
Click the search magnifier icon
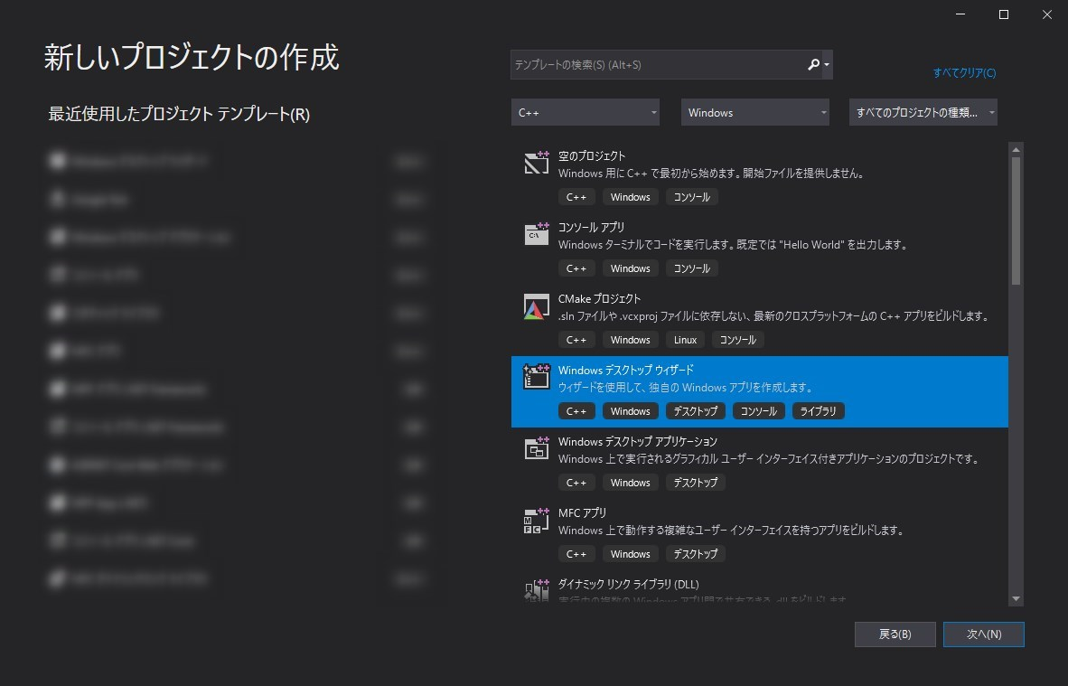812,65
